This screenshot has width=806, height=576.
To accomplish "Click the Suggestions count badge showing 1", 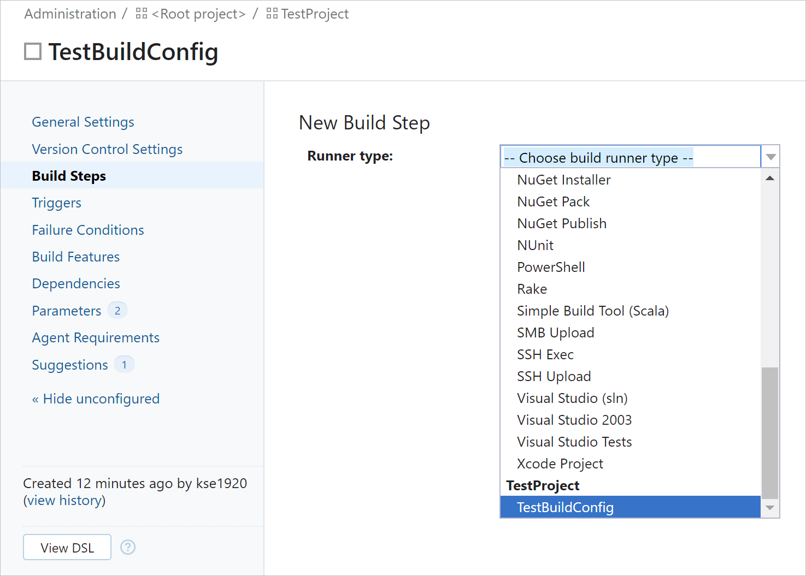I will (124, 364).
